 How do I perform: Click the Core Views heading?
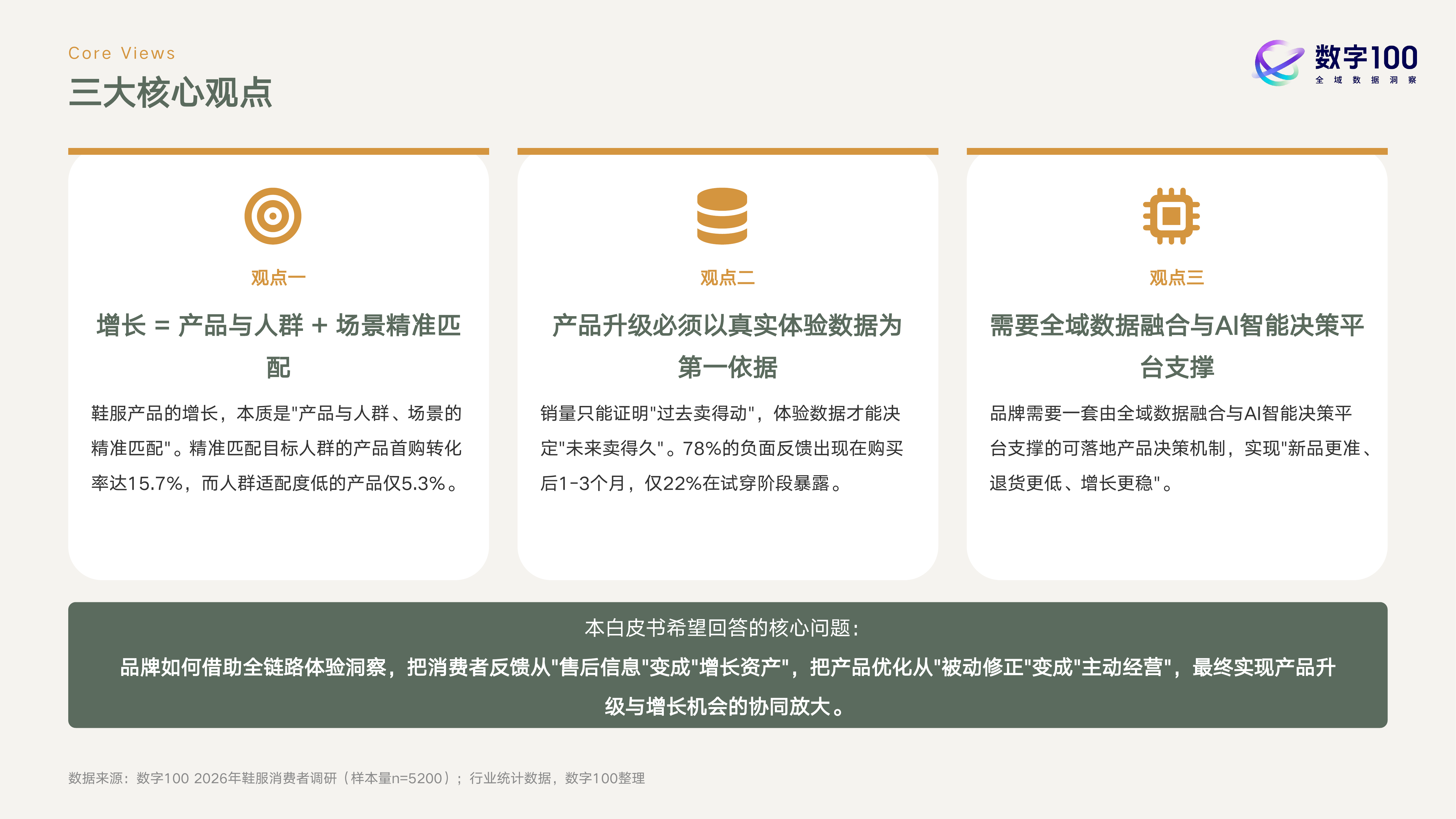(121, 53)
